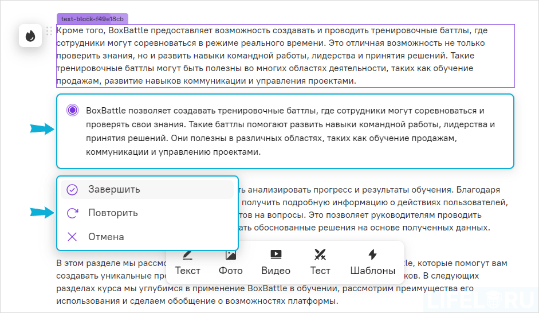Add a Текст block from toolbar
This screenshot has height=313, width=539.
pyautogui.click(x=187, y=263)
